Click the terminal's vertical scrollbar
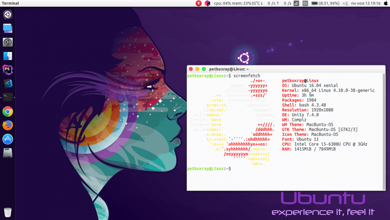Screen dimensions: 390x220 tap(384, 132)
